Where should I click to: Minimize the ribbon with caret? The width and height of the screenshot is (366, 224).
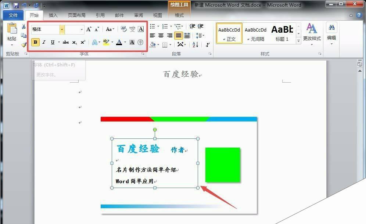pyautogui.click(x=351, y=15)
